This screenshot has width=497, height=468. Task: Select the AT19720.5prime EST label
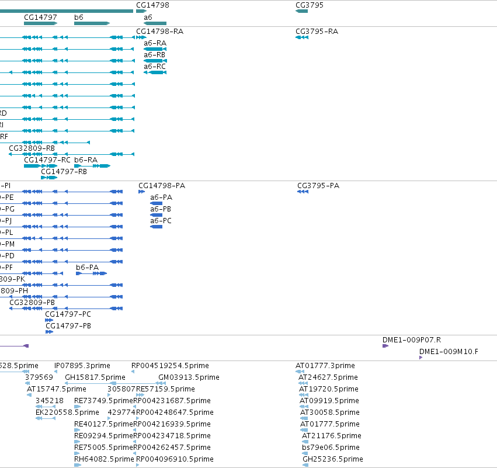coord(329,389)
